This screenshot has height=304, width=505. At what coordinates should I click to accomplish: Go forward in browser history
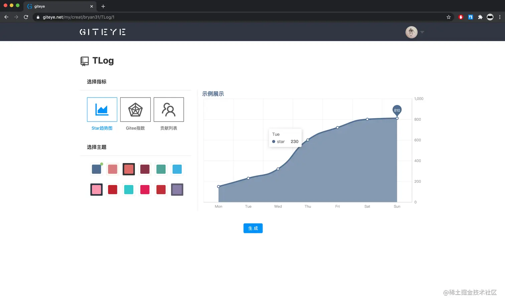click(16, 17)
